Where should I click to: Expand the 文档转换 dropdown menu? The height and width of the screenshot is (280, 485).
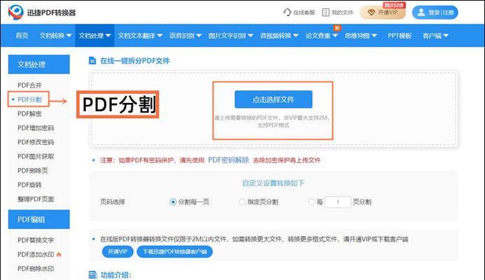[x=55, y=36]
